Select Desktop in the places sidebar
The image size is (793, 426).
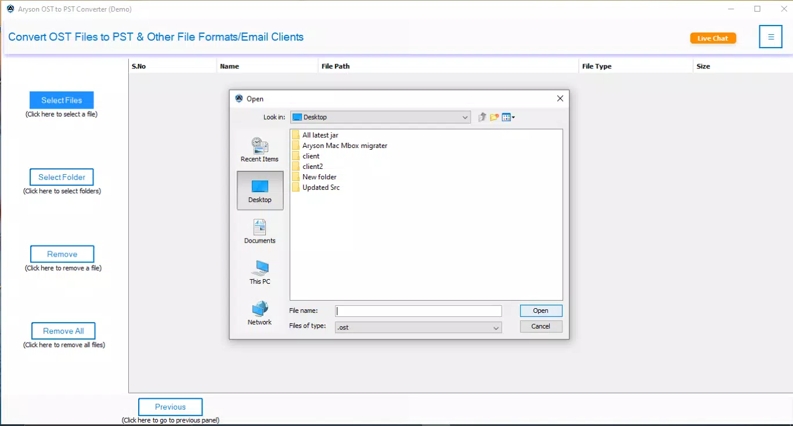click(260, 190)
